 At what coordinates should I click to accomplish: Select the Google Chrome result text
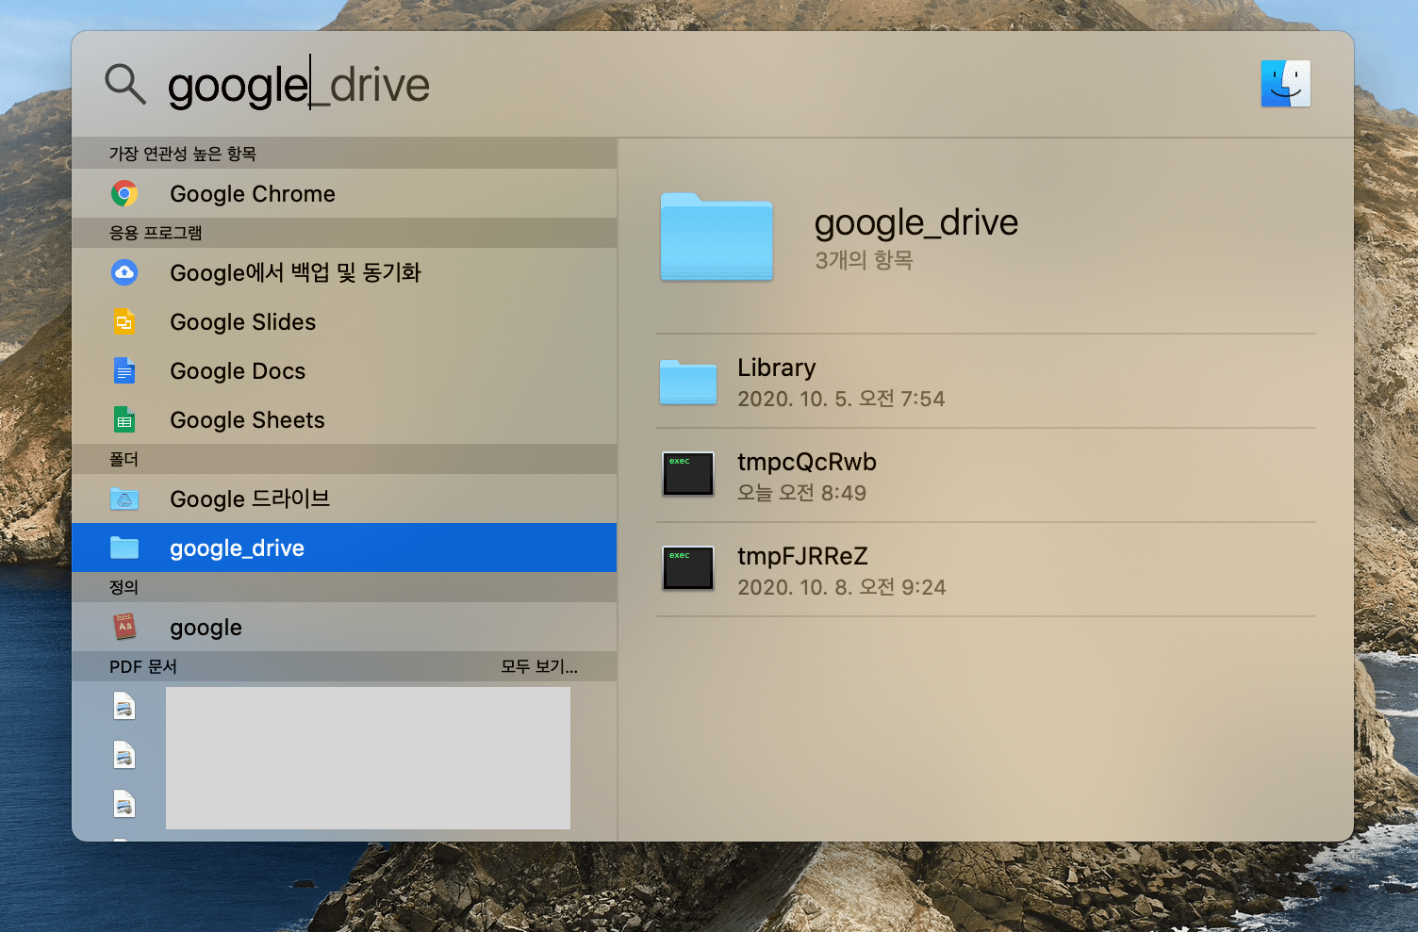tap(253, 193)
